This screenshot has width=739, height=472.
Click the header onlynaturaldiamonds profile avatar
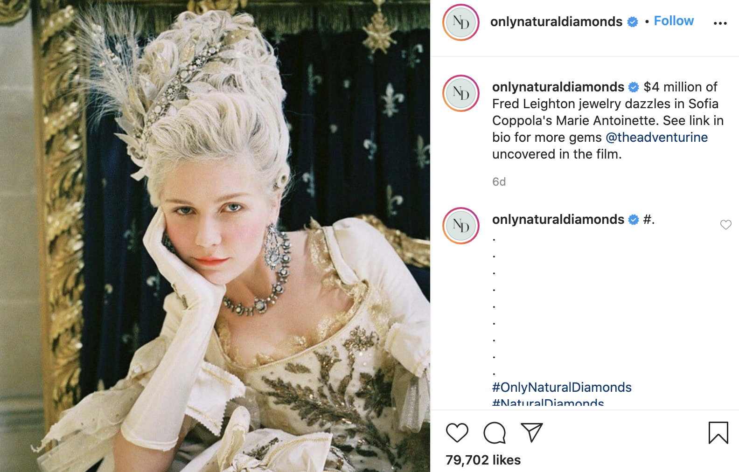461,22
